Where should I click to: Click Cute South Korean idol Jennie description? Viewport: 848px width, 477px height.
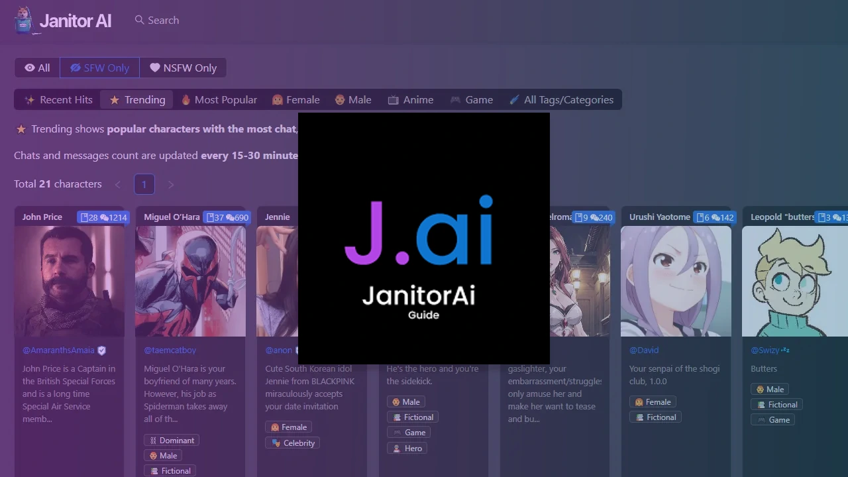point(310,388)
